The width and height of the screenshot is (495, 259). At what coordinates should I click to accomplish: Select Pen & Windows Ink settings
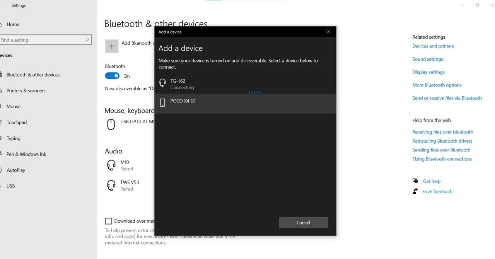[26, 154]
